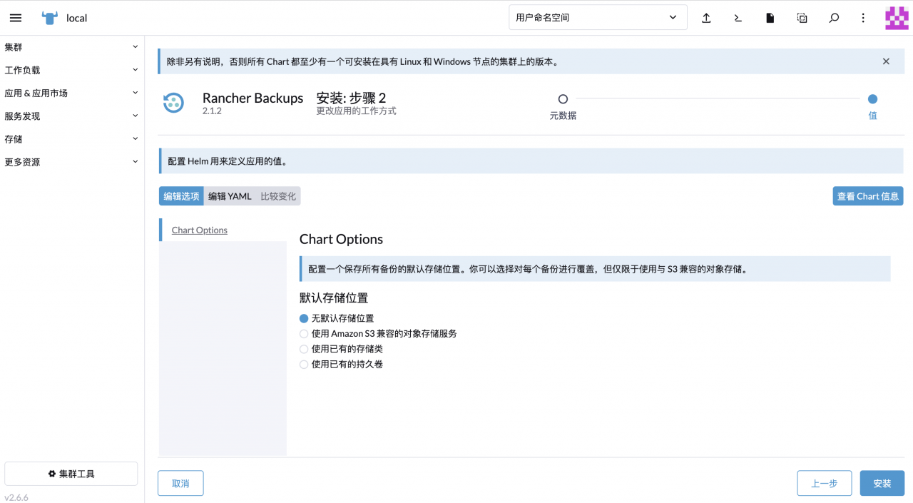Select Amazon S3 compatible storage option
Viewport: 913px width, 503px height.
(x=304, y=333)
